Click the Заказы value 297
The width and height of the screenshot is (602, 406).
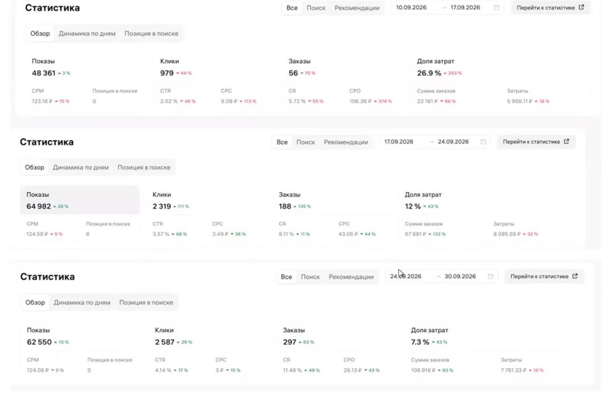pyautogui.click(x=290, y=342)
